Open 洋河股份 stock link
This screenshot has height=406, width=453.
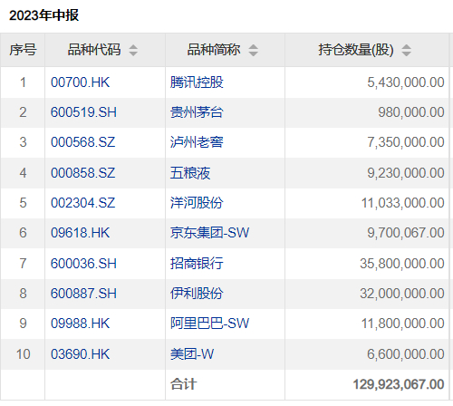click(x=197, y=203)
